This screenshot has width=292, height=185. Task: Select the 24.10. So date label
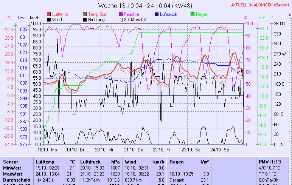tap(220, 150)
